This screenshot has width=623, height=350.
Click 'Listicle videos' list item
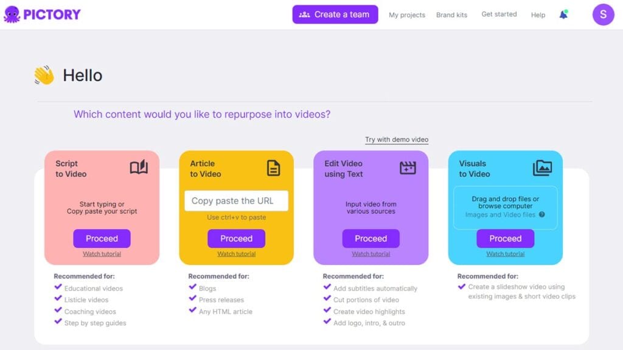pyautogui.click(x=86, y=300)
